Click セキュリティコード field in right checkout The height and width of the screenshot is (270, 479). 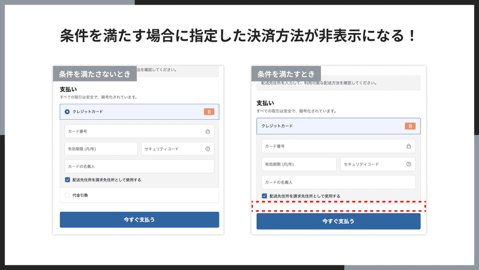click(378, 164)
